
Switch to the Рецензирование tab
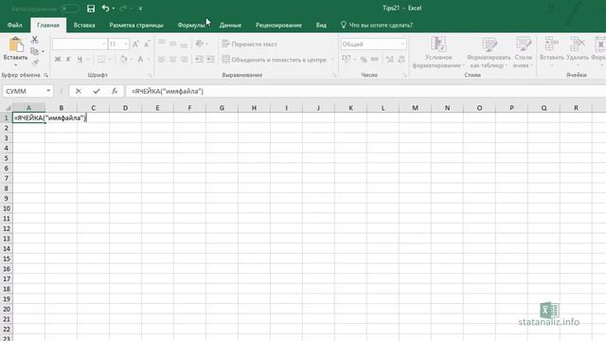tap(278, 26)
